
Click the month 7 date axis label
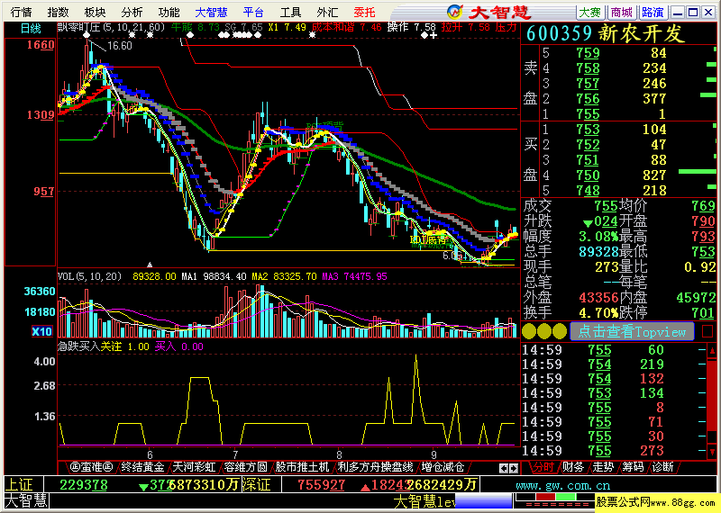point(235,454)
